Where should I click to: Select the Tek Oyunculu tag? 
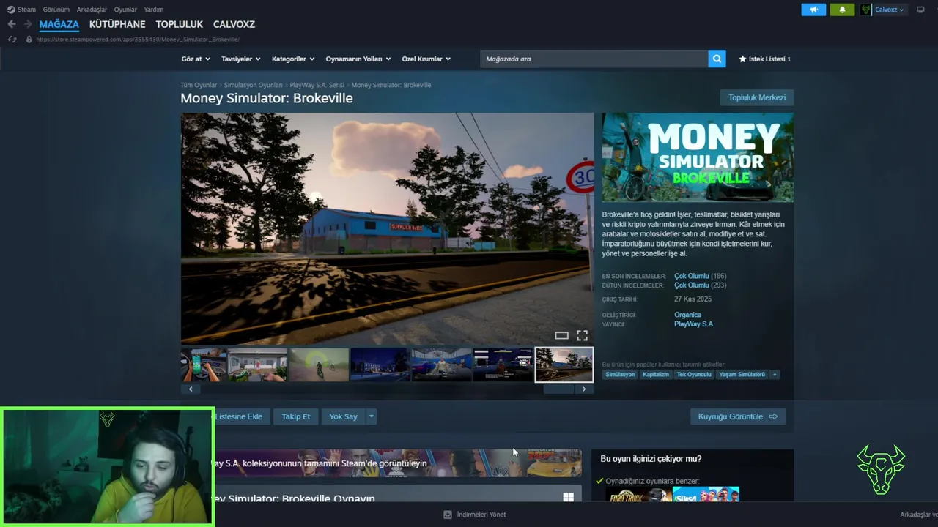tap(694, 374)
